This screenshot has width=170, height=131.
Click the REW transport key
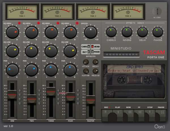point(128,115)
